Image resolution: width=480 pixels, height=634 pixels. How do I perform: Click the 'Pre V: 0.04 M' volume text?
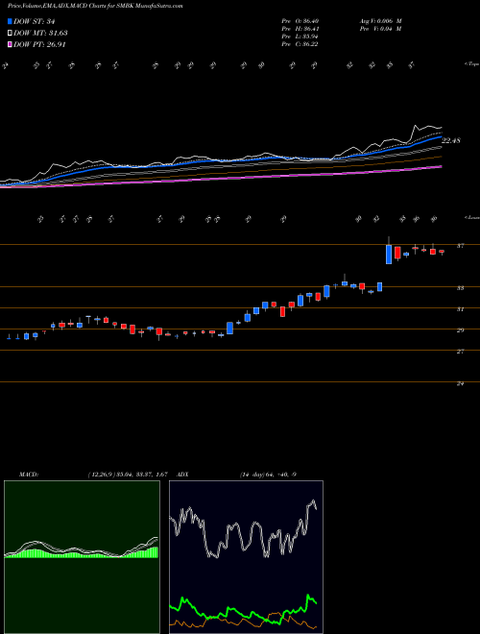pyautogui.click(x=380, y=29)
